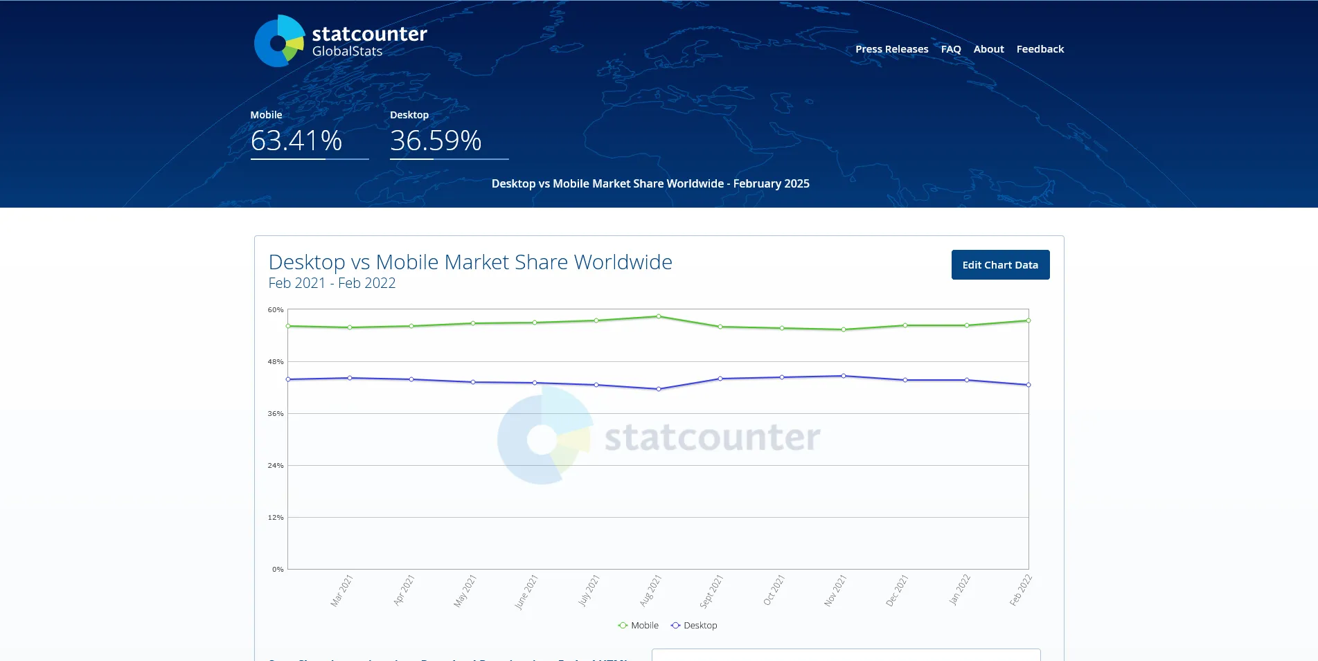This screenshot has height=661, width=1318.
Task: Click the green Mobile legend marker
Action: [x=623, y=625]
